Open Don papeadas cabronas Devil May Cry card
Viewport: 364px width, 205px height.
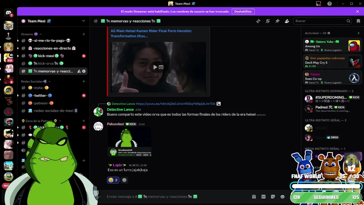point(332,62)
